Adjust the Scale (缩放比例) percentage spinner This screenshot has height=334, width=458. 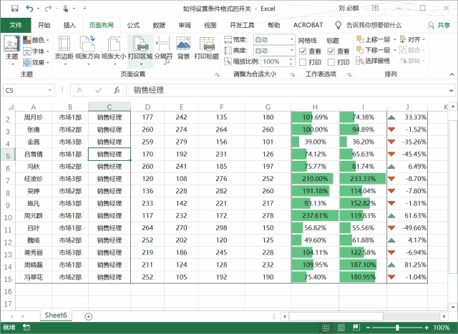pyautogui.click(x=291, y=62)
